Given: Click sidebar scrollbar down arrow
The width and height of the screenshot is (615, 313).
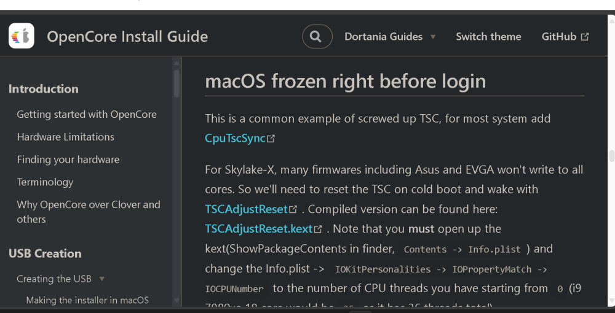Looking at the screenshot, I should click(x=177, y=301).
